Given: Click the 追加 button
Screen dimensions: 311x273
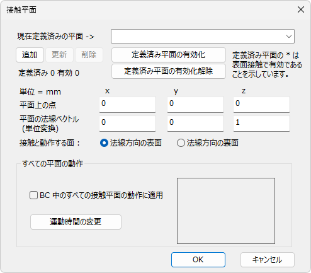Looking at the screenshot, I should [x=30, y=55].
